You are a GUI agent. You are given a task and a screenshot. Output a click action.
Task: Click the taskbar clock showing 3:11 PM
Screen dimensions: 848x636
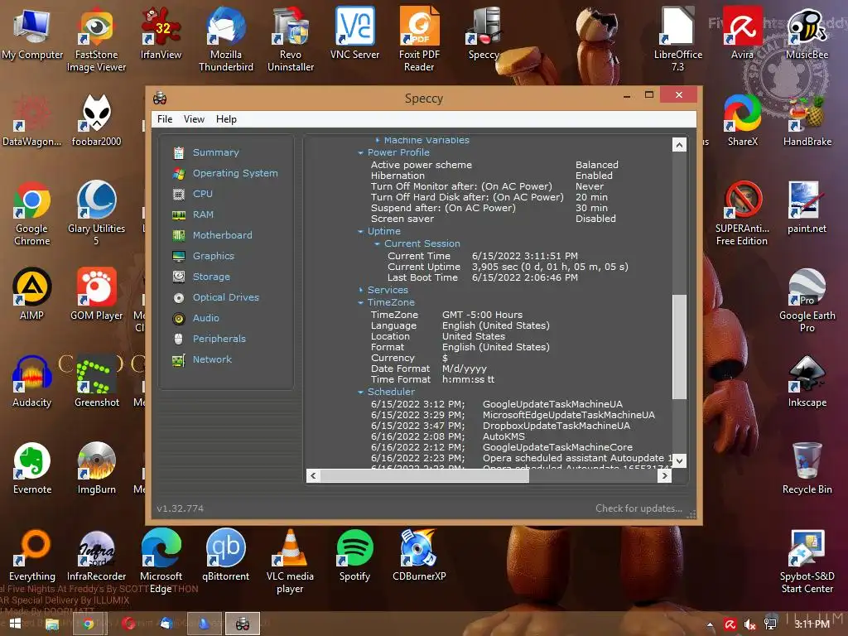point(812,624)
